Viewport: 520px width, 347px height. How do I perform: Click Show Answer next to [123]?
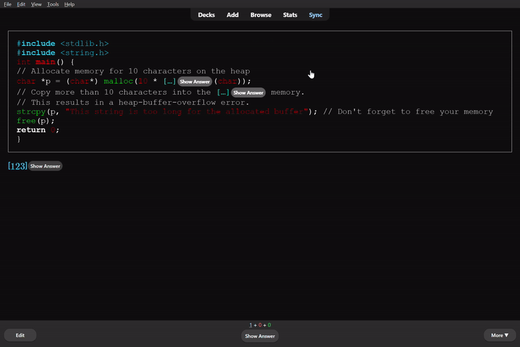(x=45, y=166)
